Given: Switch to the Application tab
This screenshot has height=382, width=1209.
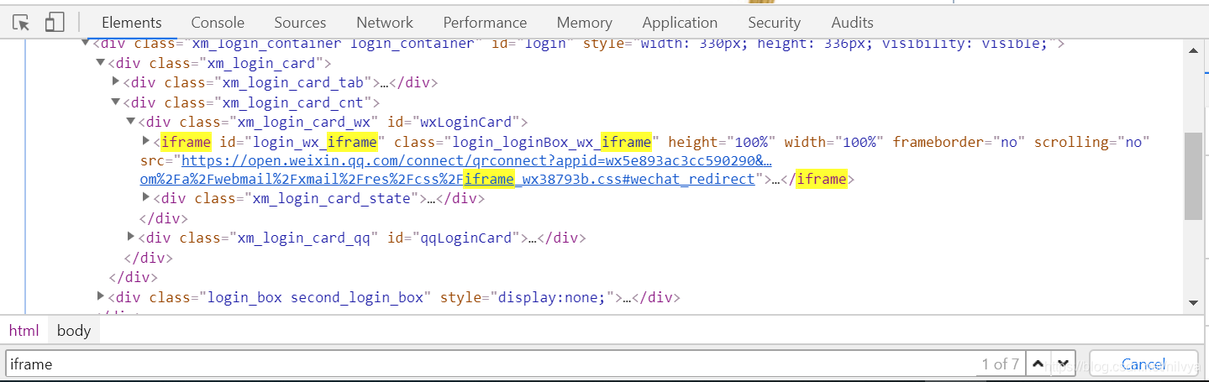Looking at the screenshot, I should (x=680, y=23).
